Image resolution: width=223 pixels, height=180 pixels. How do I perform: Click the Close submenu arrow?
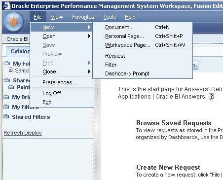pos(89,72)
